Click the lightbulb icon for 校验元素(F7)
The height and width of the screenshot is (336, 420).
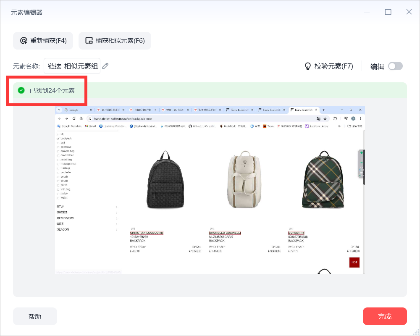tap(308, 66)
